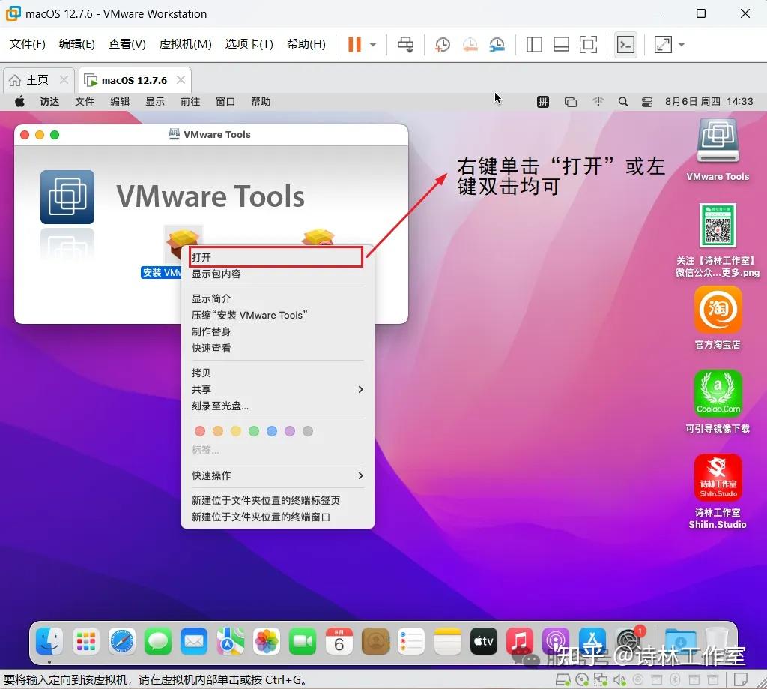Screen dimensions: 767x689
Task: Choose 显示简介 in the context menu
Action: 277,298
